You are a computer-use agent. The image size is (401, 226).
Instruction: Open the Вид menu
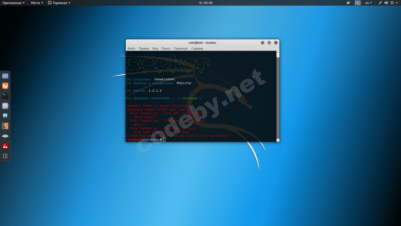tap(155, 48)
